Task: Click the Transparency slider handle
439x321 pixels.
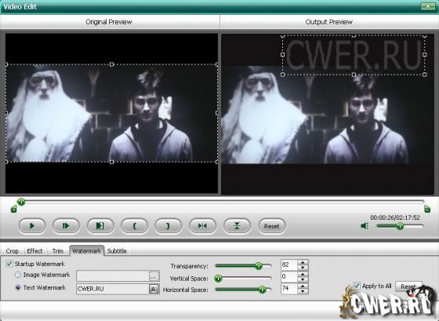Action: 259,266
